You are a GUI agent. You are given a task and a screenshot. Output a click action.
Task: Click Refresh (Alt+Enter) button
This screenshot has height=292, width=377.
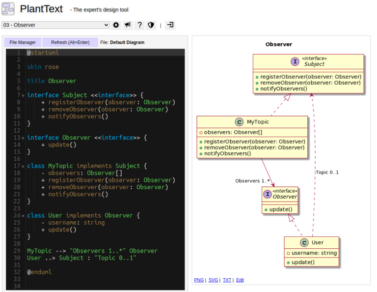pyautogui.click(x=70, y=42)
